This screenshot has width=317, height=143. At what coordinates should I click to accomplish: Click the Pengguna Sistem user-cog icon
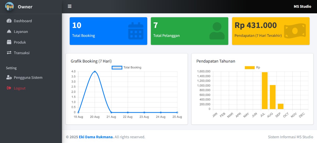[x=9, y=78]
